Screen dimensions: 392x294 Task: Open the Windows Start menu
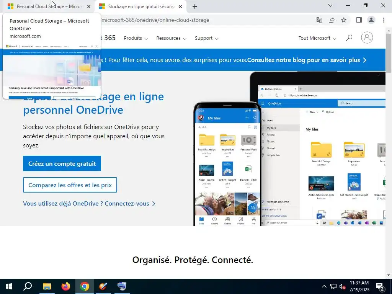click(x=9, y=286)
